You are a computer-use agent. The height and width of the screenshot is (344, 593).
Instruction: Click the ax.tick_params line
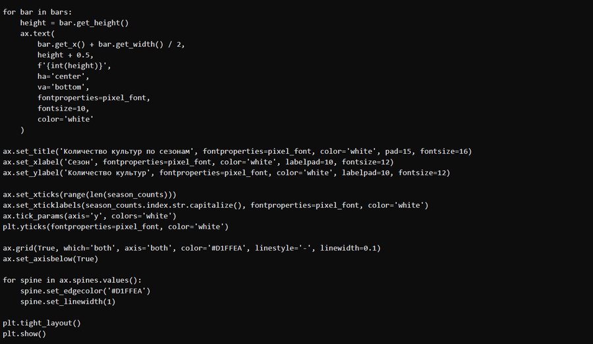90,216
